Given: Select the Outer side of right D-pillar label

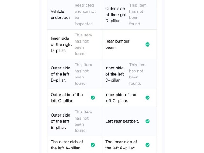Looking at the screenshot, I should 116,15.
